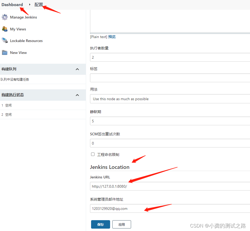Click executor row 2 空闲
The image size is (250, 231).
pos(43,115)
